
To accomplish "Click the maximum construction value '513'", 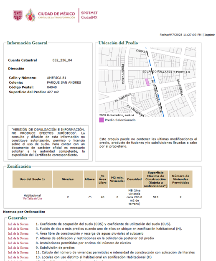I will tap(155, 197).
